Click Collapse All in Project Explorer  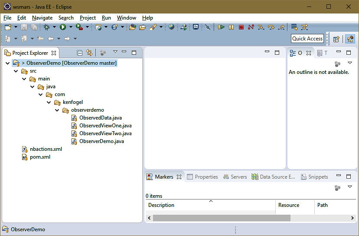[79, 53]
